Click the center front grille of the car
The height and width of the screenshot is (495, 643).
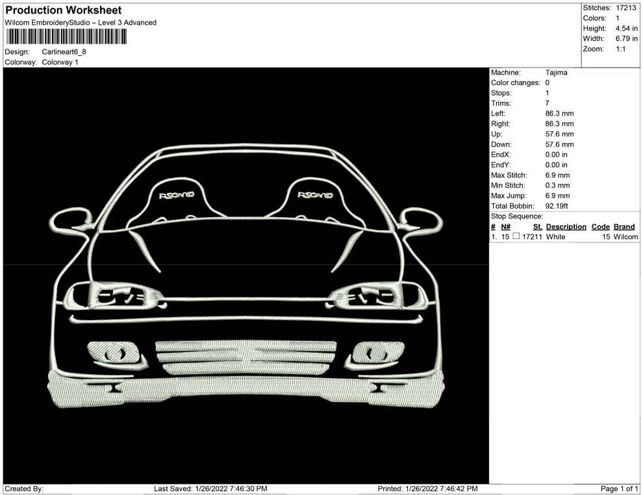pyautogui.click(x=246, y=355)
